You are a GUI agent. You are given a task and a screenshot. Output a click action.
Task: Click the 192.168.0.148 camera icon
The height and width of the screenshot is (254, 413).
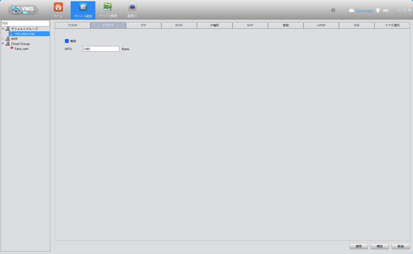[x=12, y=34]
